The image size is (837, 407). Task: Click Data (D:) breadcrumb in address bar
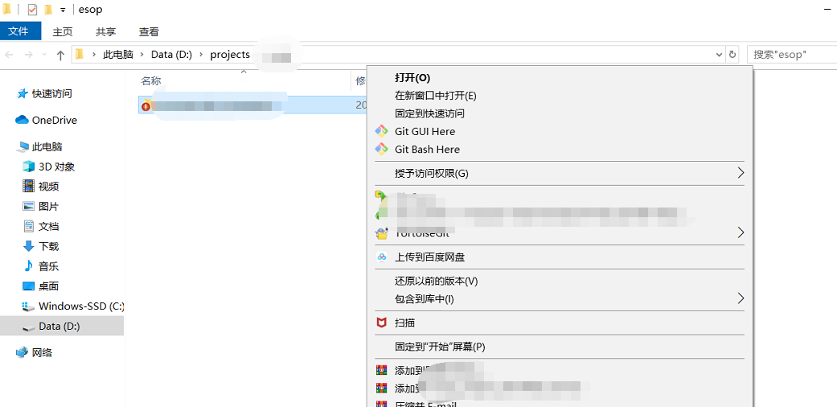[x=171, y=55]
